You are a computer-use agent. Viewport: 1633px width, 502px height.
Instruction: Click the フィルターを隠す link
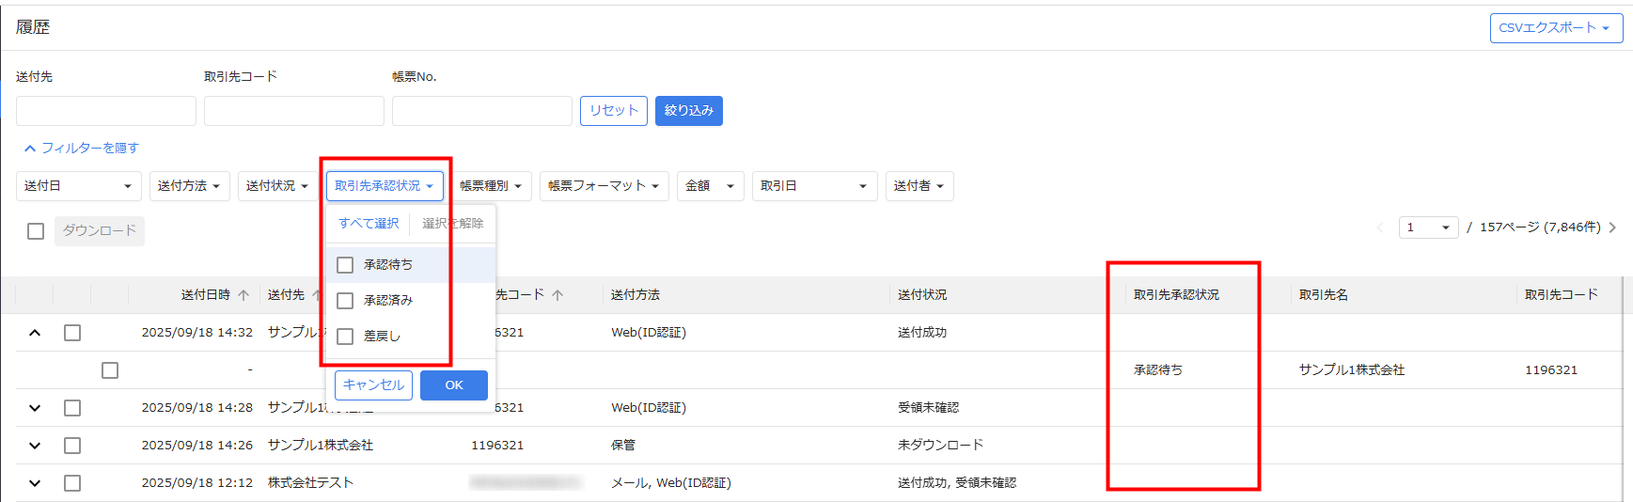(x=82, y=149)
